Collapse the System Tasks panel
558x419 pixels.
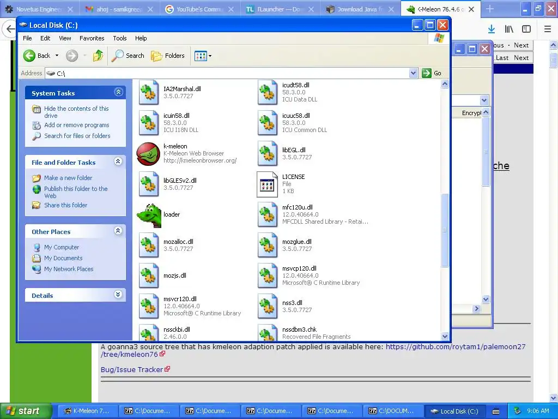(x=118, y=92)
